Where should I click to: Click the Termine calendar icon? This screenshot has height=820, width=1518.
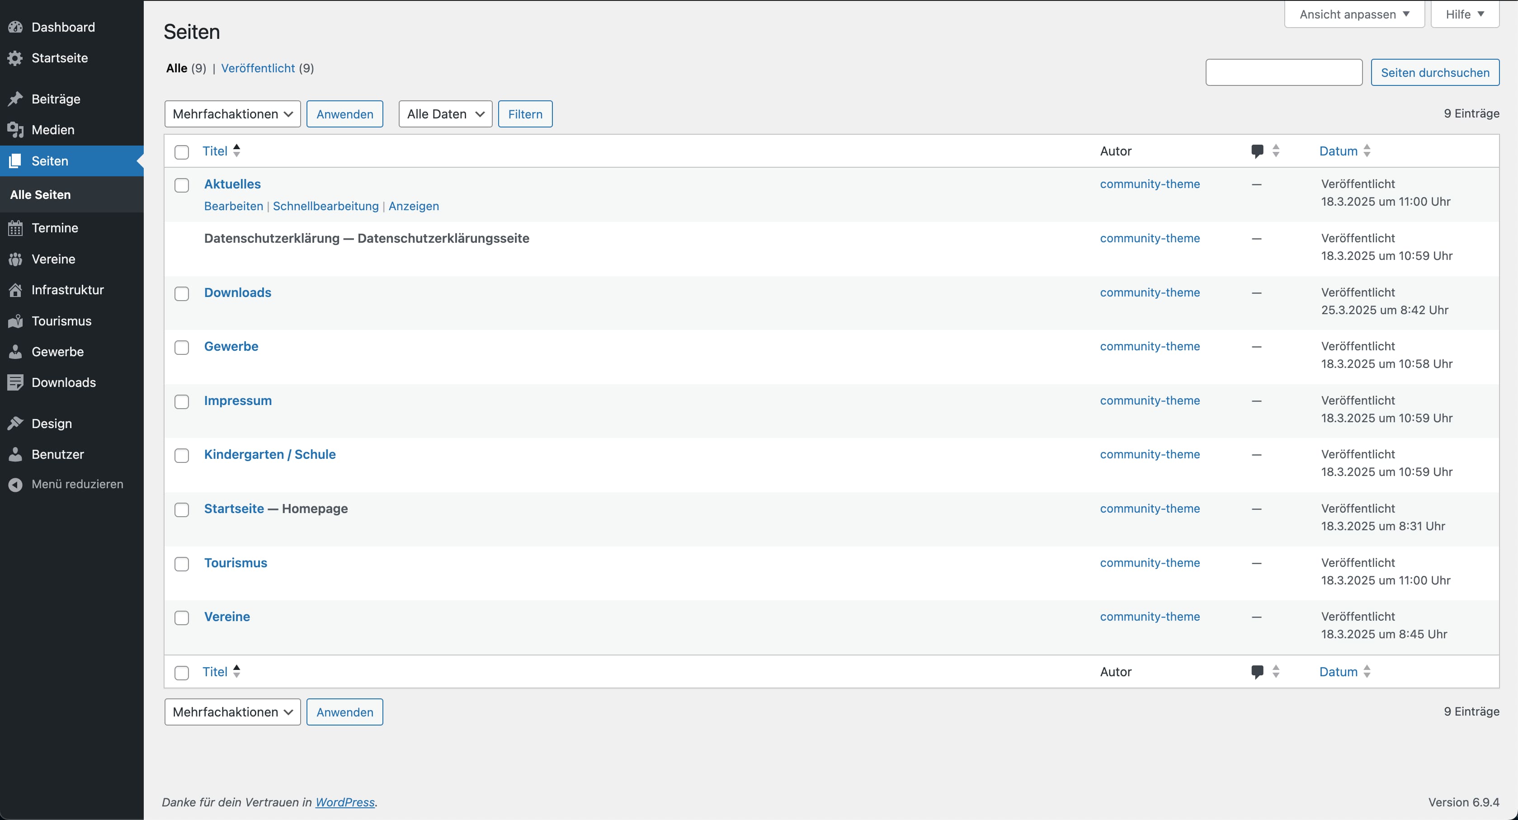[x=15, y=228]
